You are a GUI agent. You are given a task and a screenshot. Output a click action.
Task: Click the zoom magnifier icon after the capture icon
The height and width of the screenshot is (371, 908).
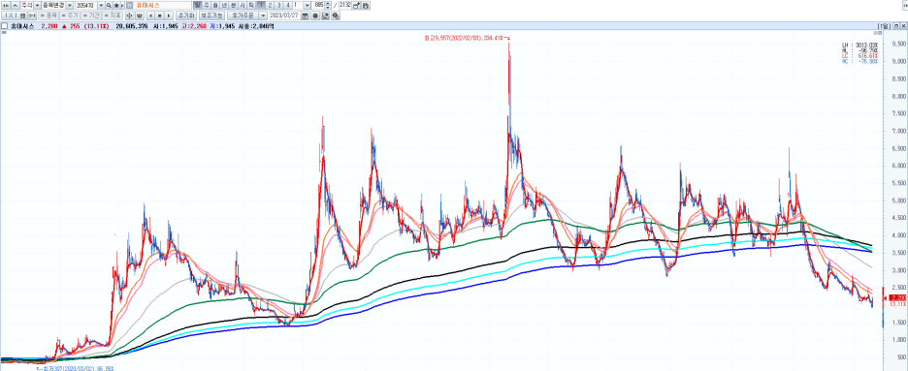point(336,15)
